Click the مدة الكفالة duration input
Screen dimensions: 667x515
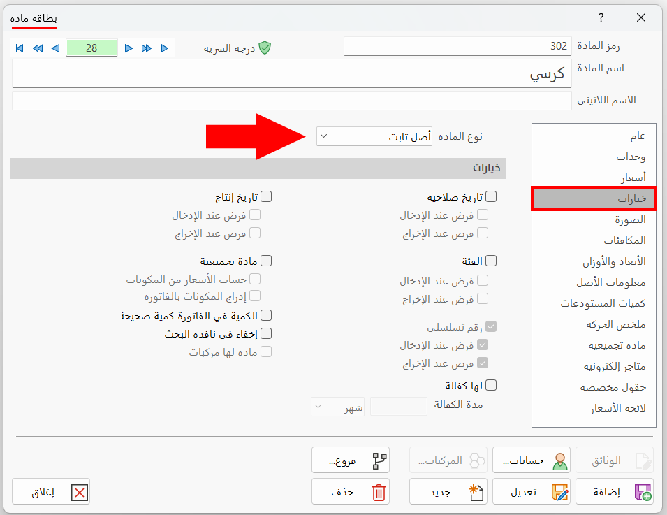tap(399, 406)
